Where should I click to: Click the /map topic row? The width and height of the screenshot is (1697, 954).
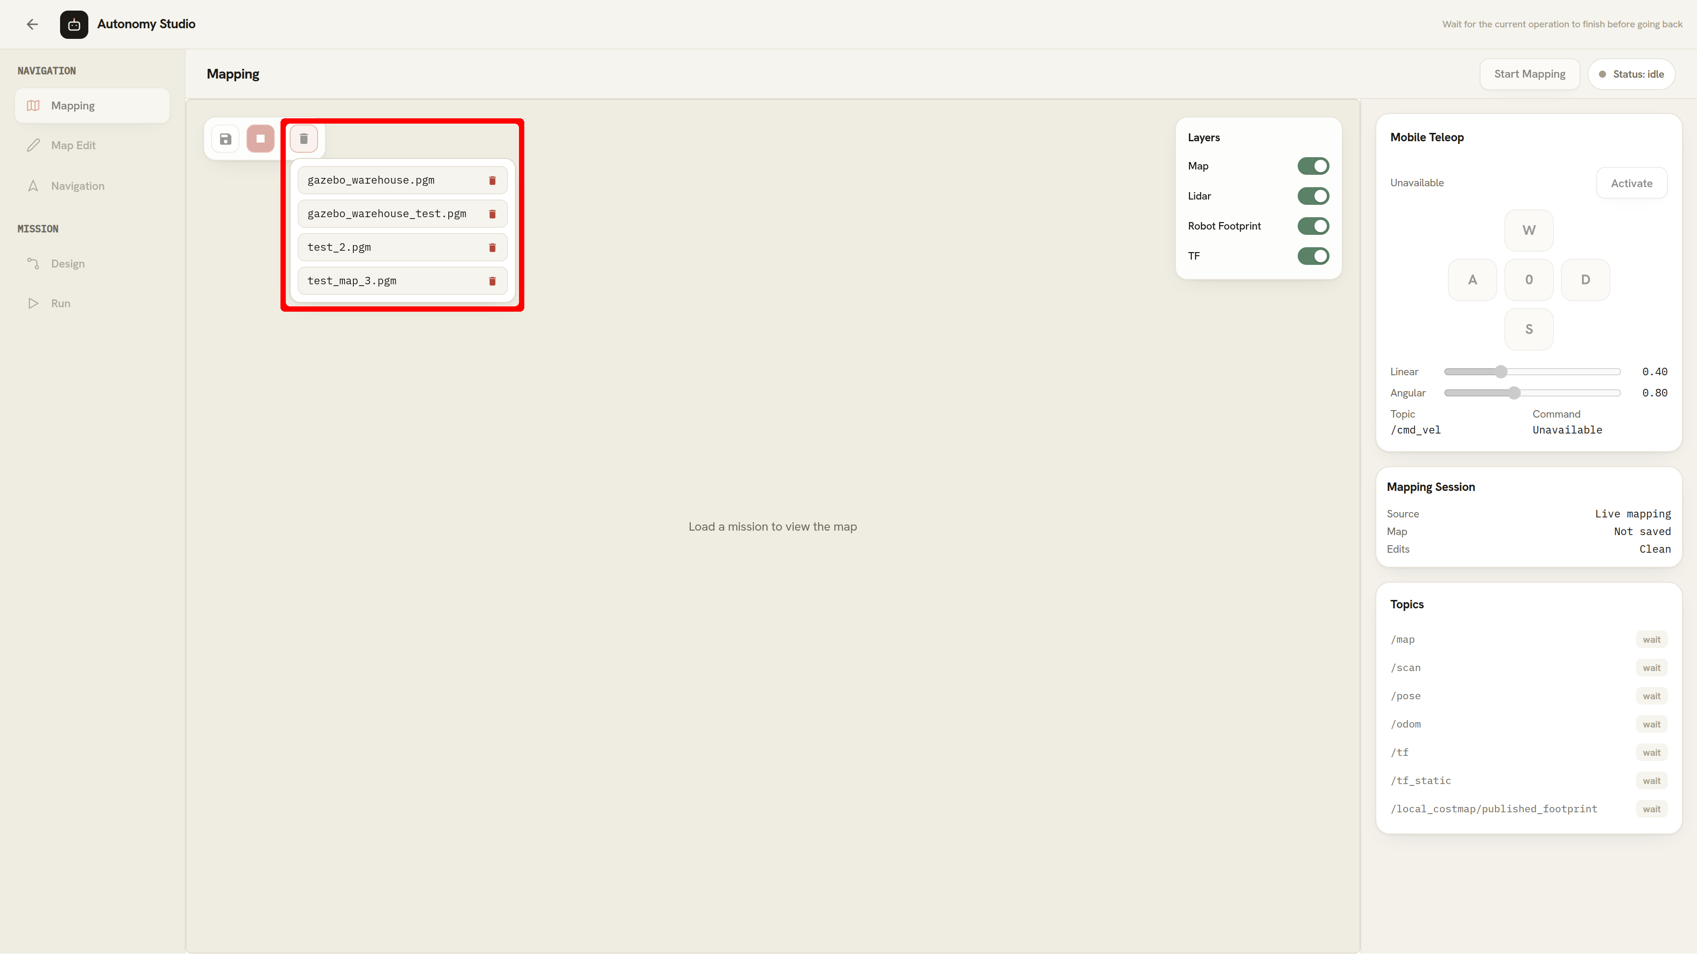point(1528,640)
